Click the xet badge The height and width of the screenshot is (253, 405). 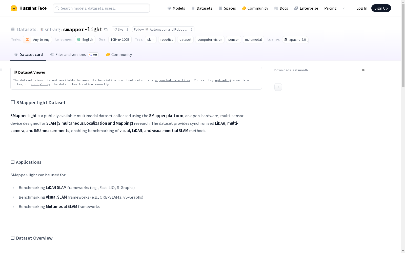[93, 55]
